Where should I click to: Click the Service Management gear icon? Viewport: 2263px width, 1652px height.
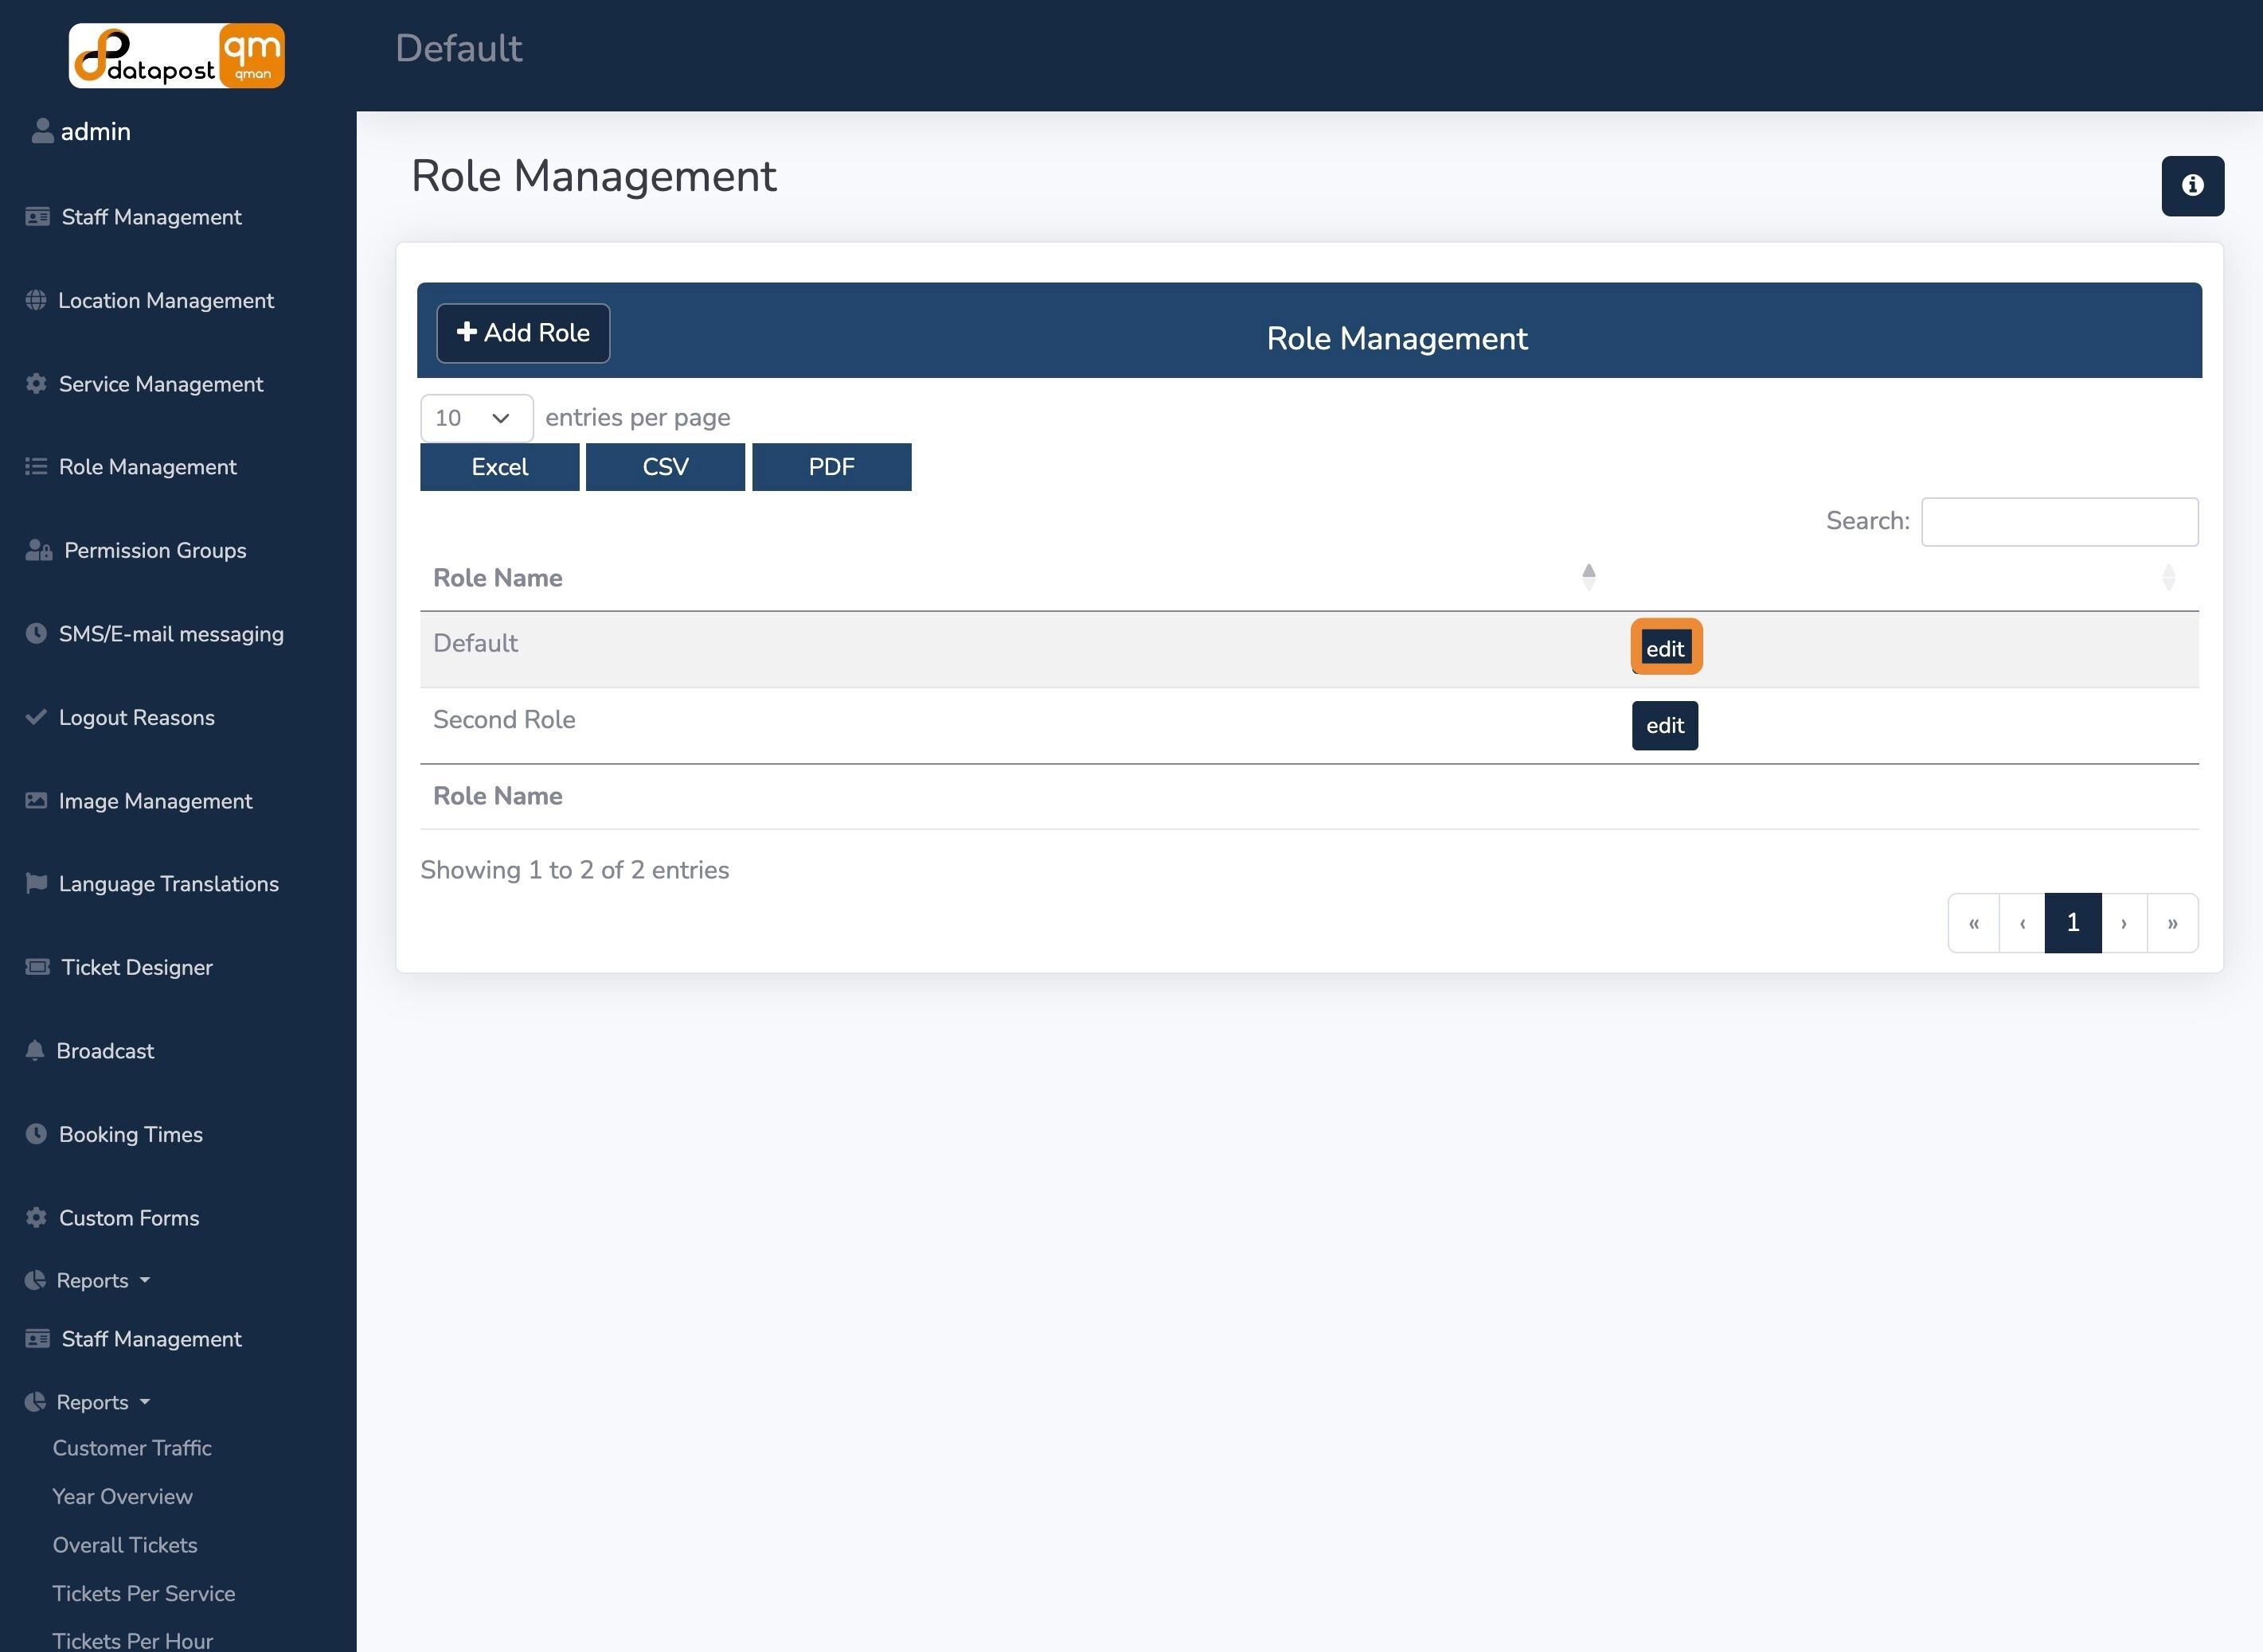[36, 384]
